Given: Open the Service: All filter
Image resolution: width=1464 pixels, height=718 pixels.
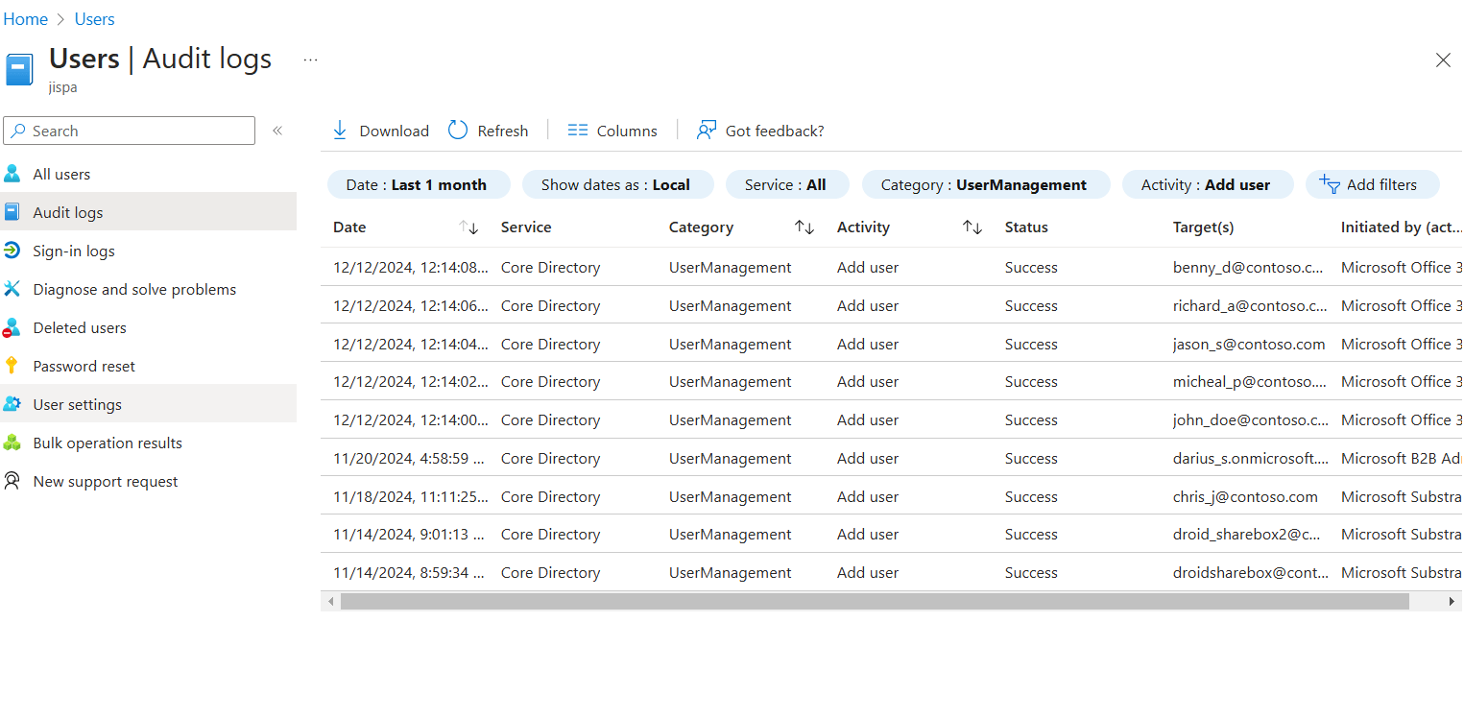Looking at the screenshot, I should pos(787,183).
